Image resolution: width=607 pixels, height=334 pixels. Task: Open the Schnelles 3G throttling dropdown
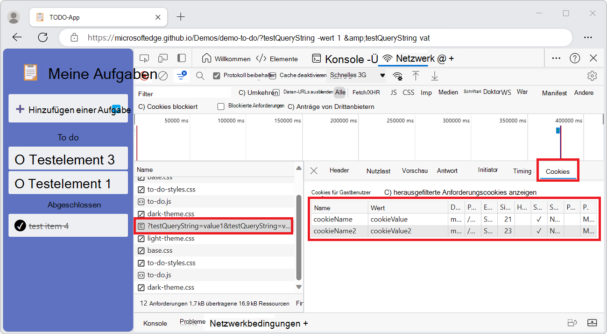tap(357, 76)
